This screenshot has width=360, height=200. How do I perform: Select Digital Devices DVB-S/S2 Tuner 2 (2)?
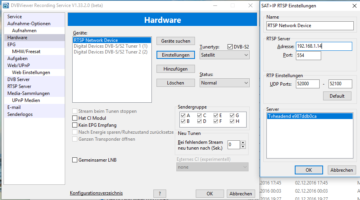(112, 52)
